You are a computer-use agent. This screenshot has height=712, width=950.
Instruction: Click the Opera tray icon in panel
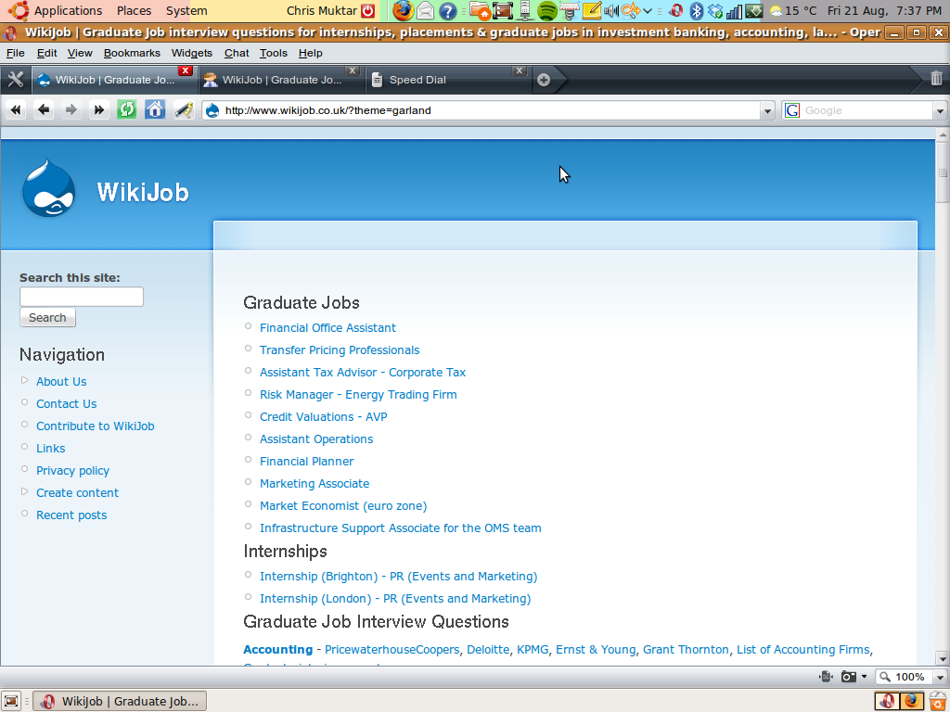pyautogui.click(x=676, y=11)
